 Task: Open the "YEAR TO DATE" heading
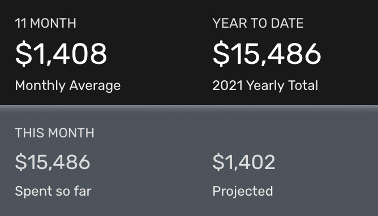coord(258,23)
